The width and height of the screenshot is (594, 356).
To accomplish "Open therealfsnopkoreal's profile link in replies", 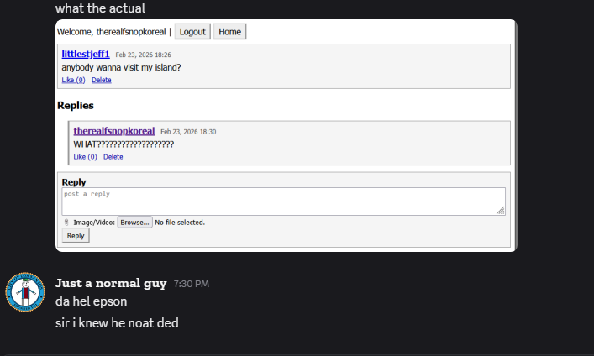I will click(113, 131).
